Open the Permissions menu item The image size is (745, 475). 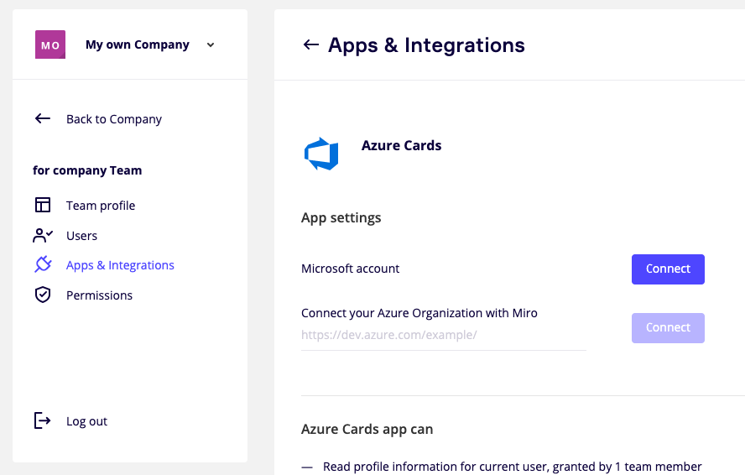pos(99,295)
